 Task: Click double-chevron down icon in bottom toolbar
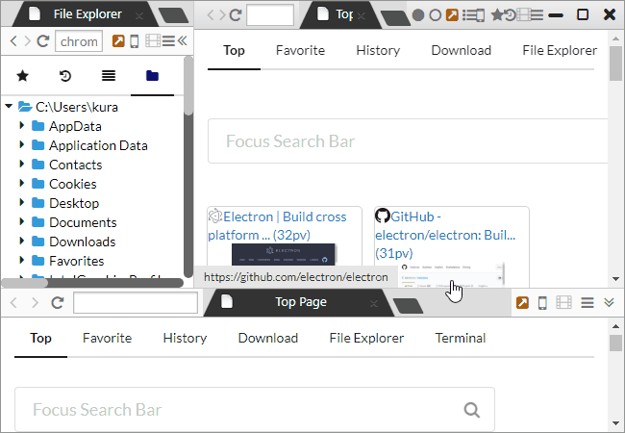[609, 302]
